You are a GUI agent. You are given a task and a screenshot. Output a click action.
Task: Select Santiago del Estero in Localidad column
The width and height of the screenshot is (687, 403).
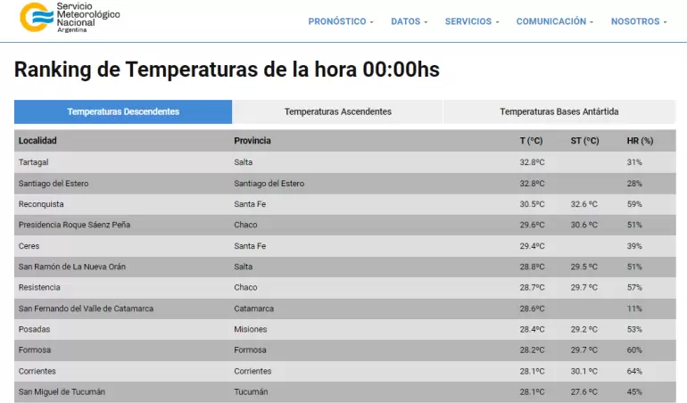click(54, 184)
